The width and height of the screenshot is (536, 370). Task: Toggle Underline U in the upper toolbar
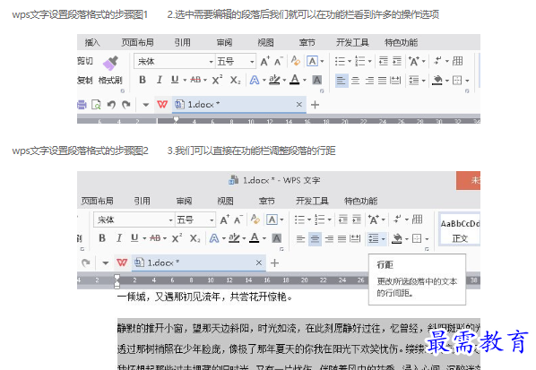coord(175,80)
